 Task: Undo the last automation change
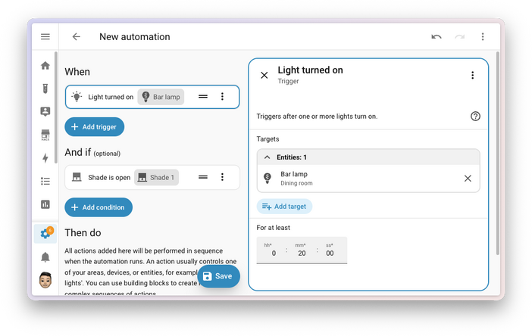tap(437, 36)
